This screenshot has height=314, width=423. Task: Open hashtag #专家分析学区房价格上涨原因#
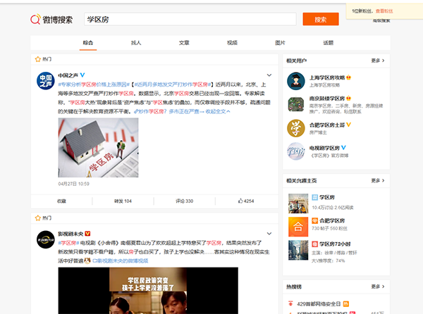(94, 84)
